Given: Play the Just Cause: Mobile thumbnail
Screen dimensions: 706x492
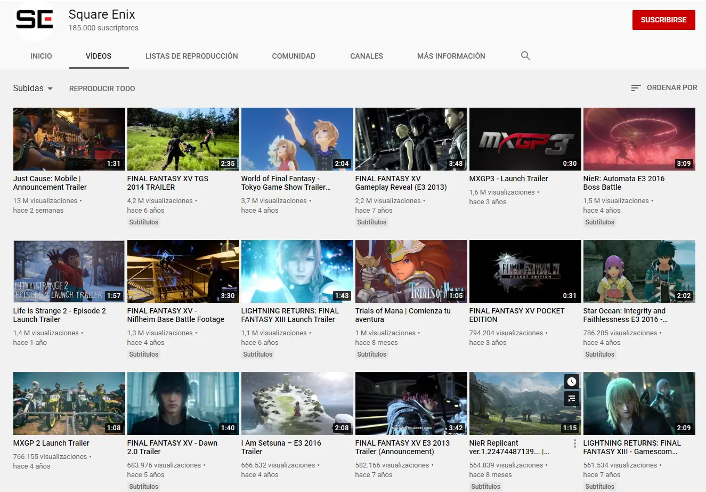Looking at the screenshot, I should click(69, 139).
